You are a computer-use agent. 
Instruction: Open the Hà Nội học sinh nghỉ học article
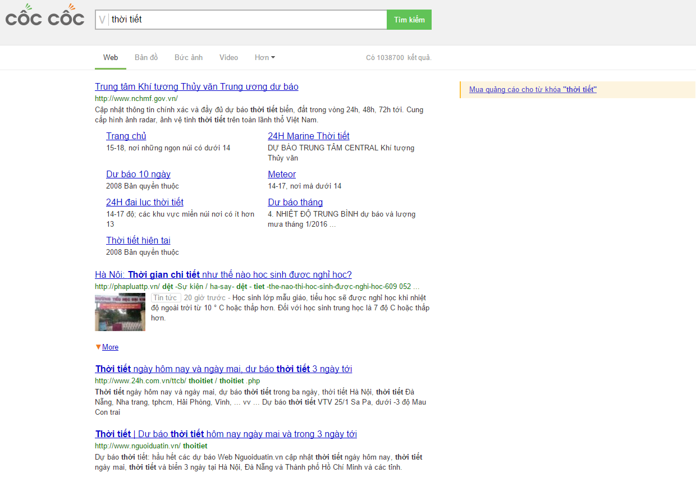coord(223,275)
